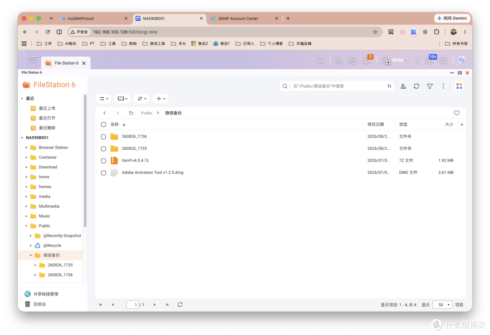Refresh the File Station file list
The height and width of the screenshot is (335, 490).
coord(416,86)
